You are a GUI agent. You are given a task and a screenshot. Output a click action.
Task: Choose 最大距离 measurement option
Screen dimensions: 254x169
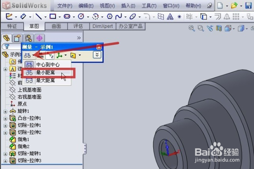47,80
